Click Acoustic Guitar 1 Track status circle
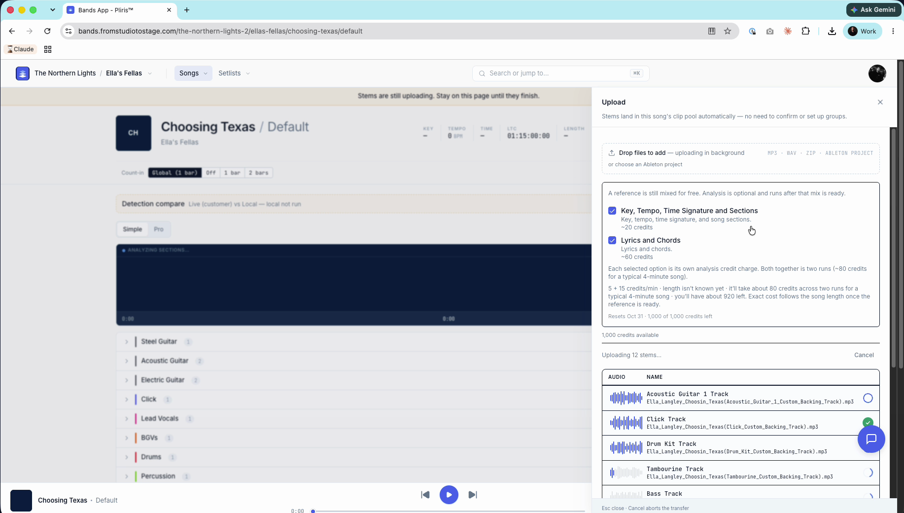Viewport: 904px width, 513px height. click(x=868, y=398)
